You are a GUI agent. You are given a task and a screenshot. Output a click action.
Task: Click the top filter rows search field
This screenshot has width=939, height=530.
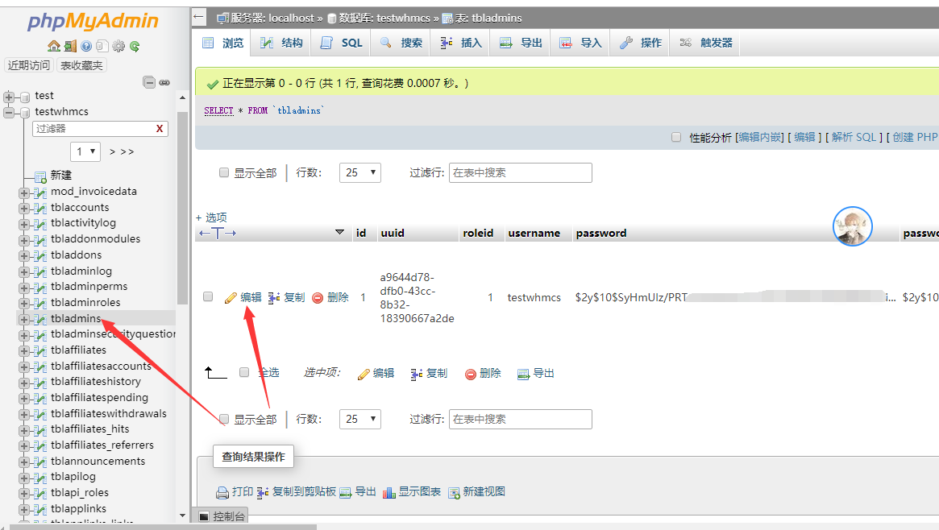521,173
